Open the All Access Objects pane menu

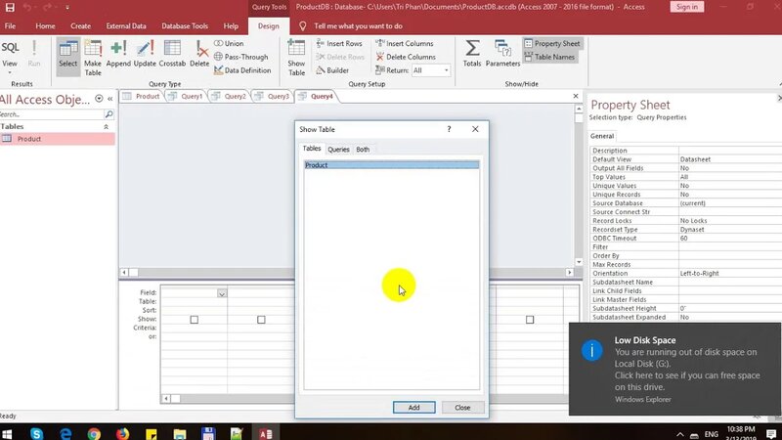pos(99,99)
